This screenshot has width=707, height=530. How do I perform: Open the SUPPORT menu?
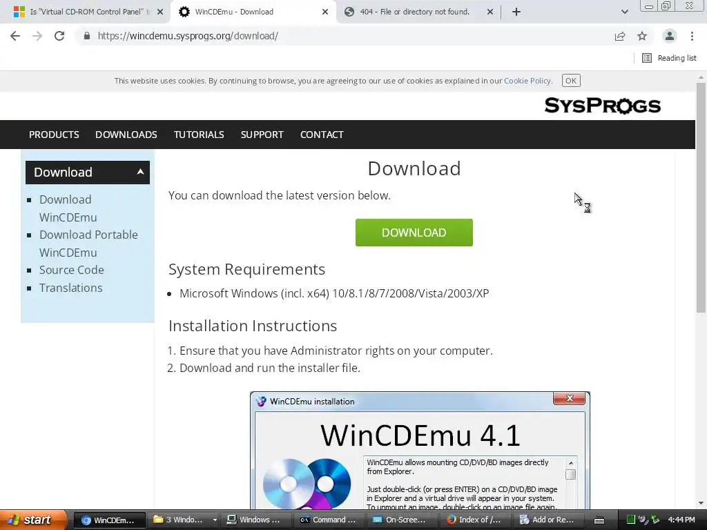click(262, 135)
